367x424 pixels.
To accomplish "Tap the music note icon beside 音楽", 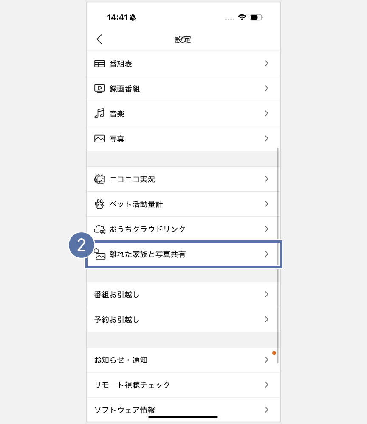I will tap(99, 113).
